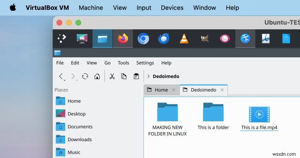This screenshot has height=158, width=300.
Task: Open the Dolphin Help menu
Action: click(x=166, y=63)
